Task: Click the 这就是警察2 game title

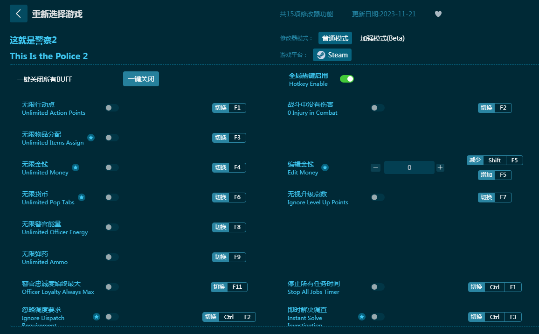Action: tap(34, 40)
